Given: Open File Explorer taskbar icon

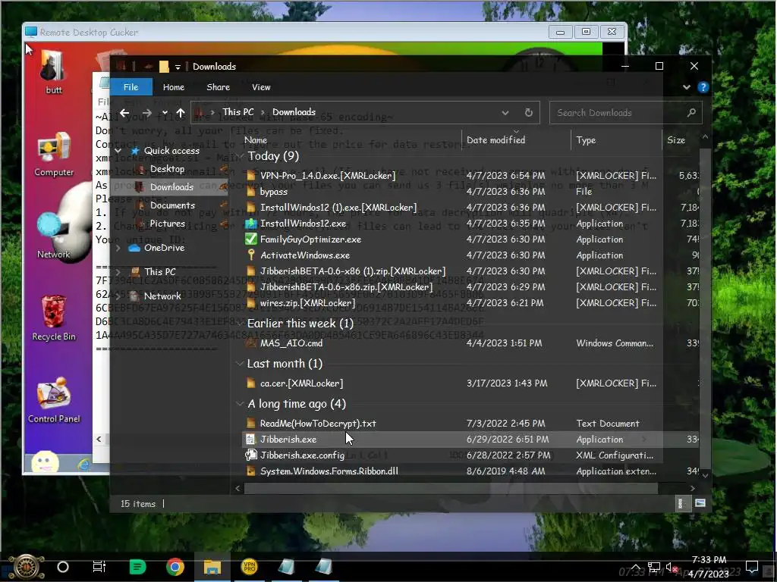Looking at the screenshot, I should pyautogui.click(x=212, y=567).
